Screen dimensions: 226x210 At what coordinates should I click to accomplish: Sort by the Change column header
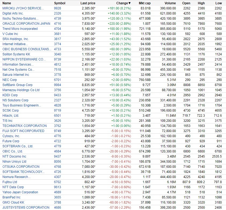[x=123, y=3]
